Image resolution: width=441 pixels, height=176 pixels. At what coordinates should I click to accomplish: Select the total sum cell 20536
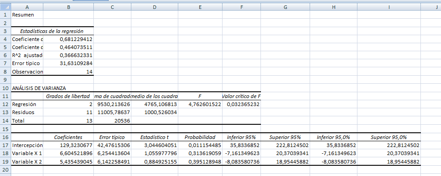(112, 120)
